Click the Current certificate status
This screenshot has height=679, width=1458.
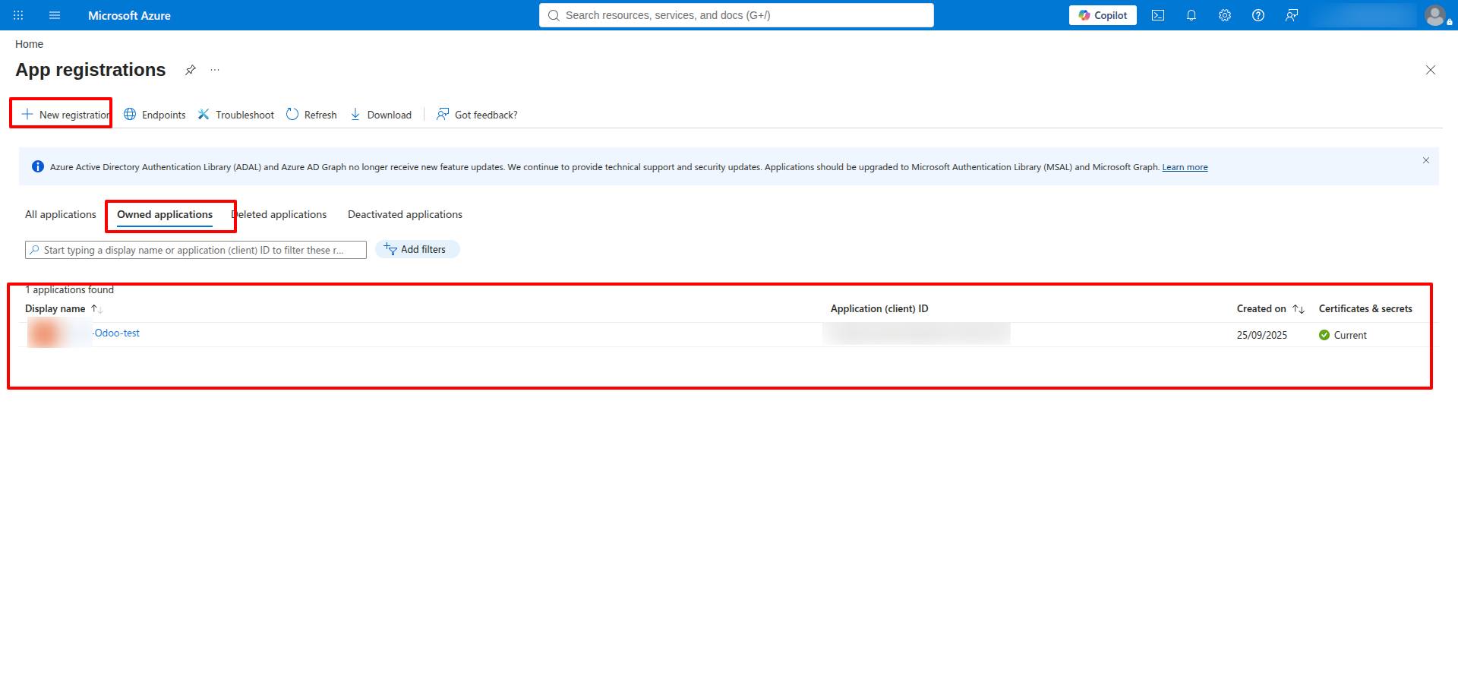point(1350,335)
